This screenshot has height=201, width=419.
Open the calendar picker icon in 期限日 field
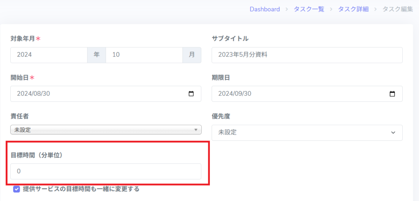[x=392, y=94]
